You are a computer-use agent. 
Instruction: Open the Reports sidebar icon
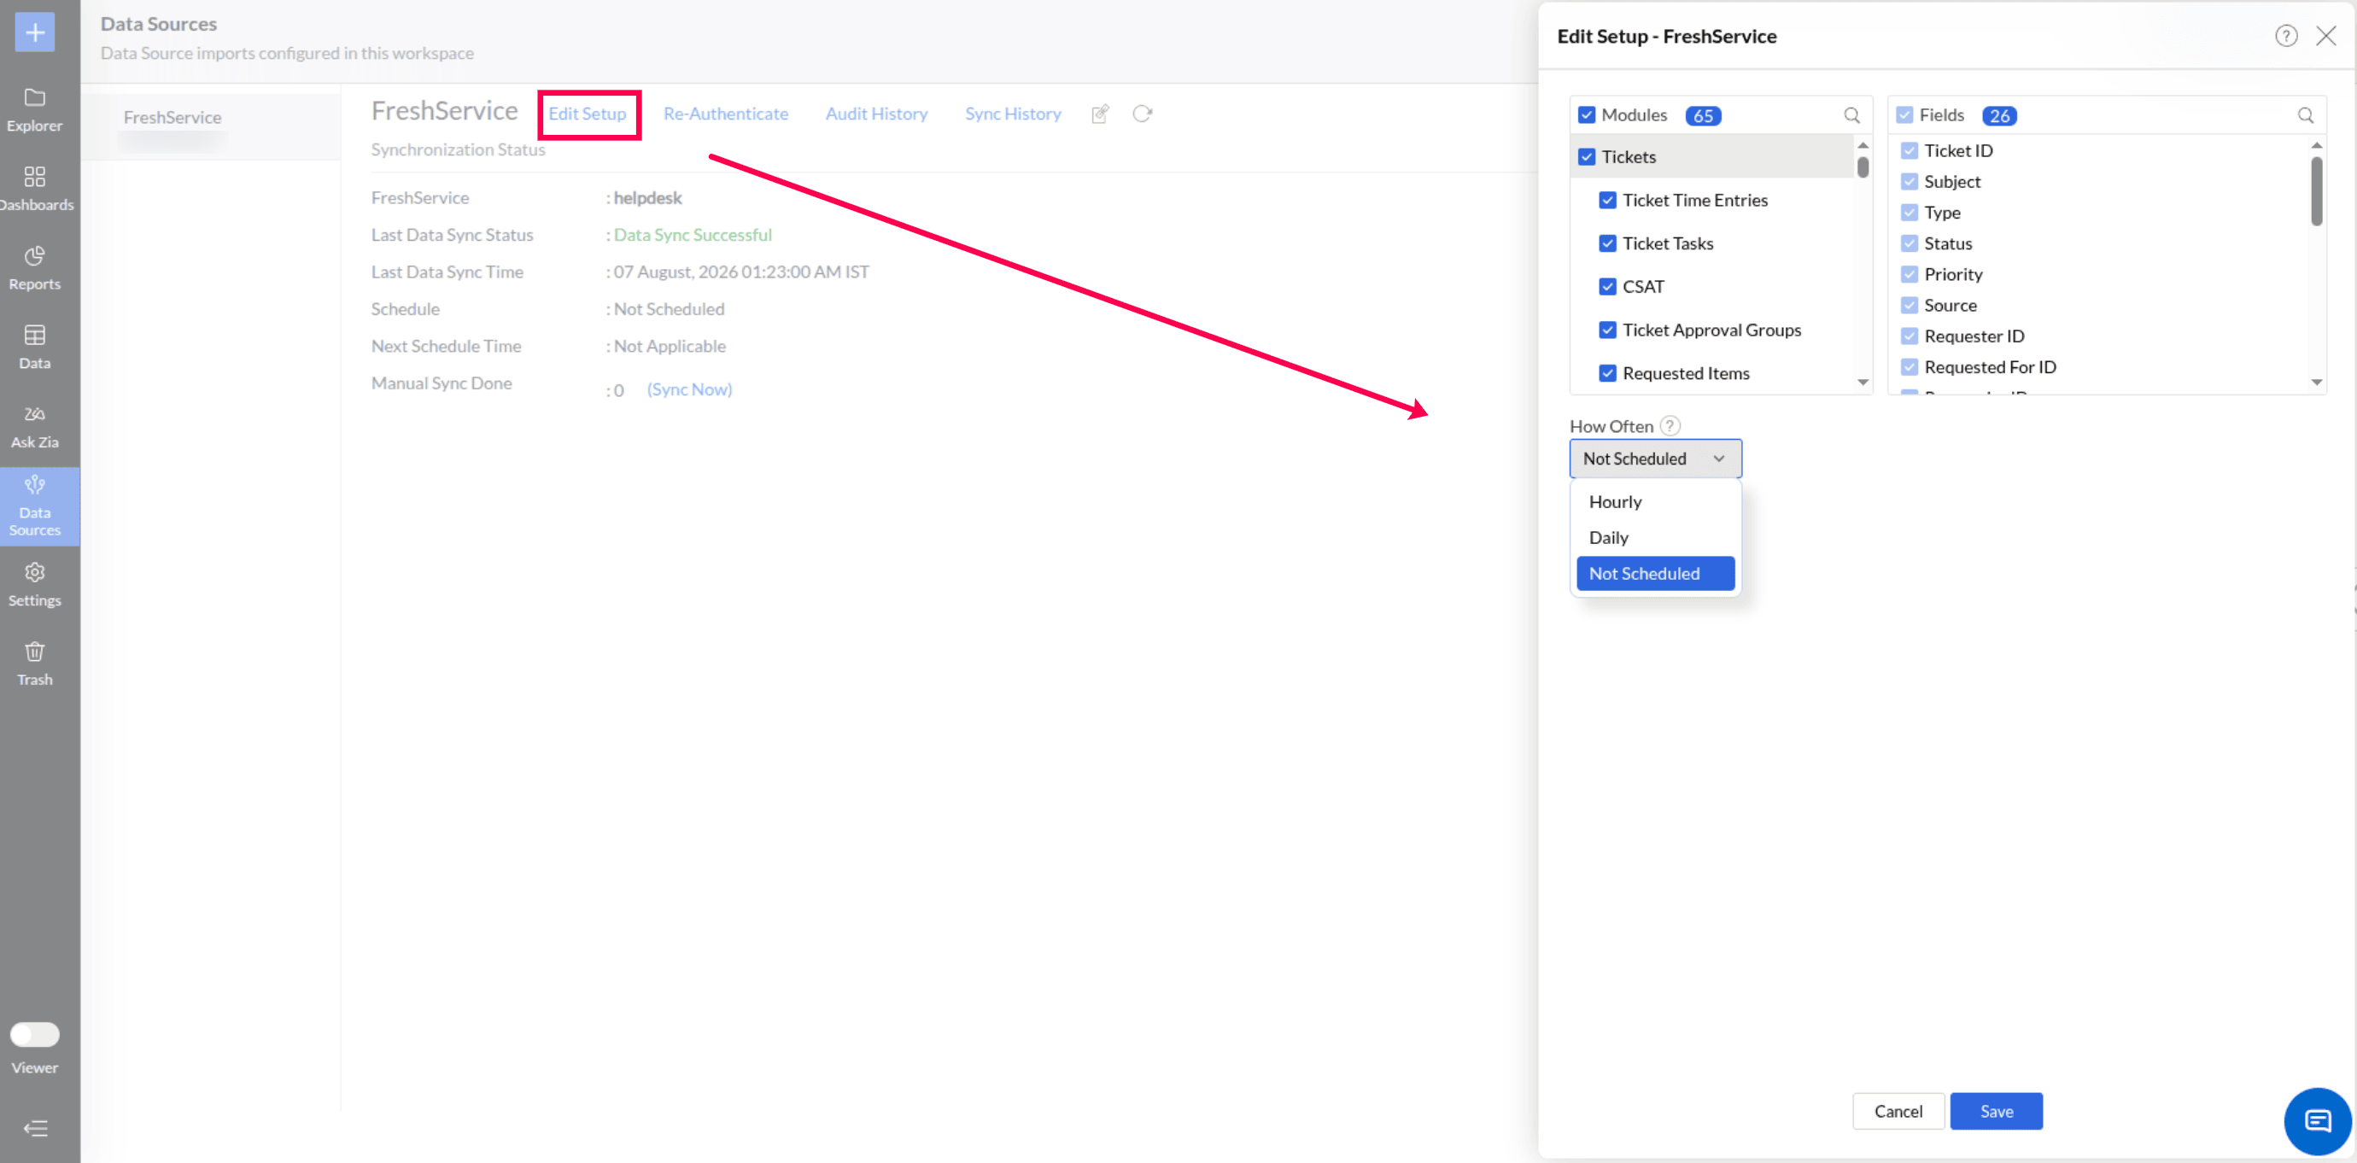(35, 255)
